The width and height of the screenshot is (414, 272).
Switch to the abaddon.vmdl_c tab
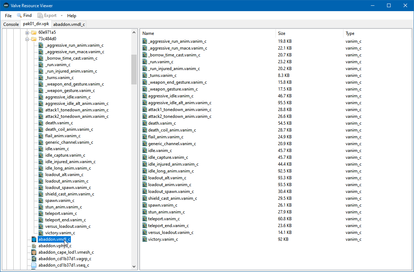click(x=69, y=24)
